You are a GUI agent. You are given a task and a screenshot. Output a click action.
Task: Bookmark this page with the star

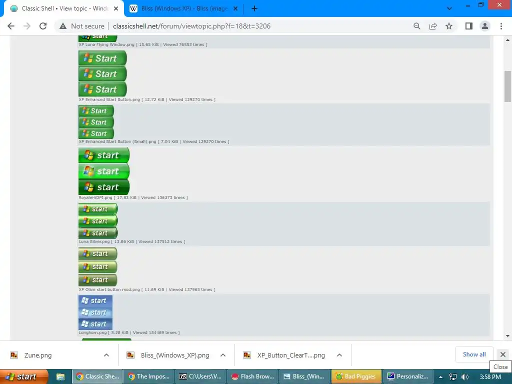click(449, 26)
